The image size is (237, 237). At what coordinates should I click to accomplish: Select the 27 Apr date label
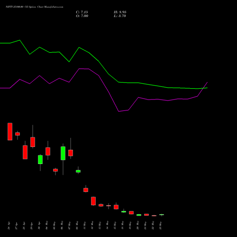(16, 226)
